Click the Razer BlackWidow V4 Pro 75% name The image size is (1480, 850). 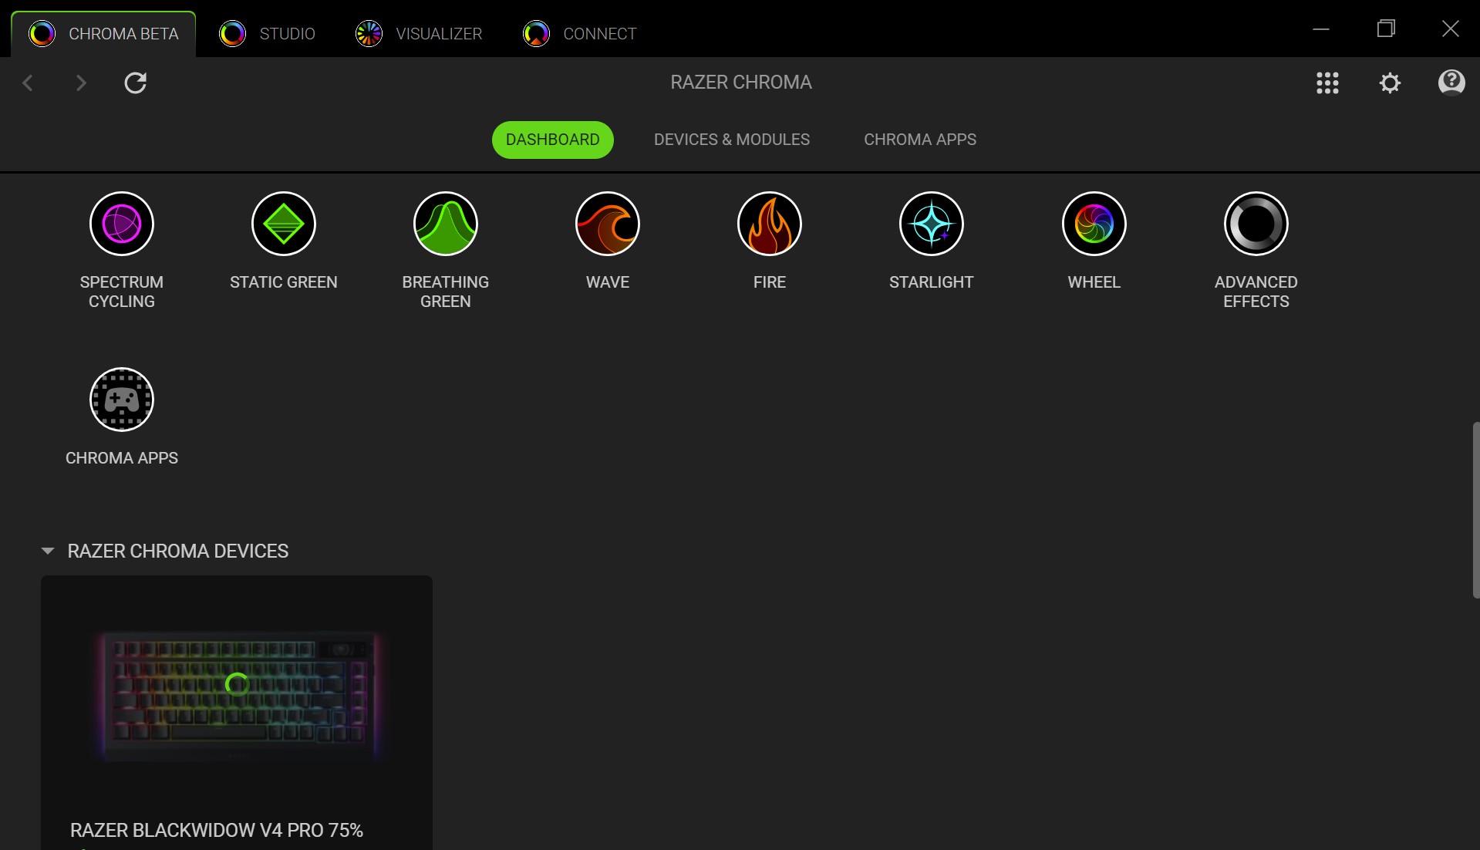click(217, 830)
